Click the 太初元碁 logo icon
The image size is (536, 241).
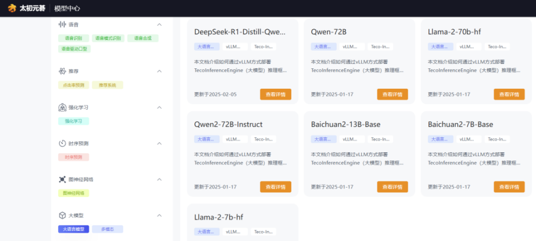(x=12, y=8)
